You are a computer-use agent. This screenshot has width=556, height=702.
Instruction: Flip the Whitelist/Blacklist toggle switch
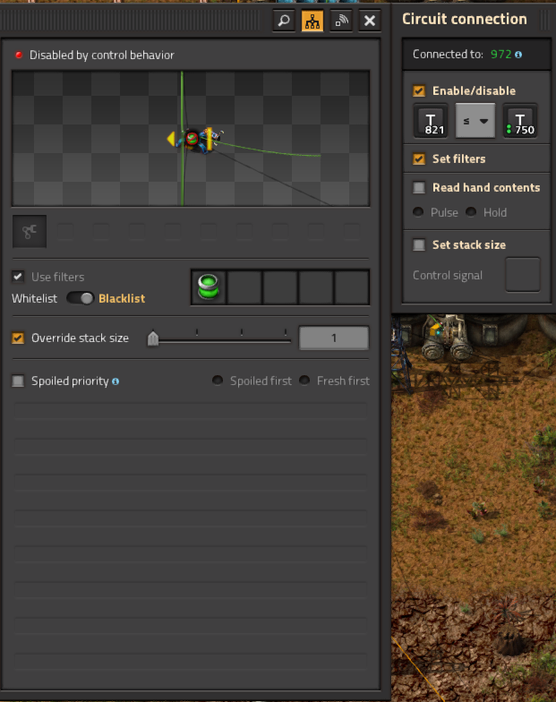point(81,298)
